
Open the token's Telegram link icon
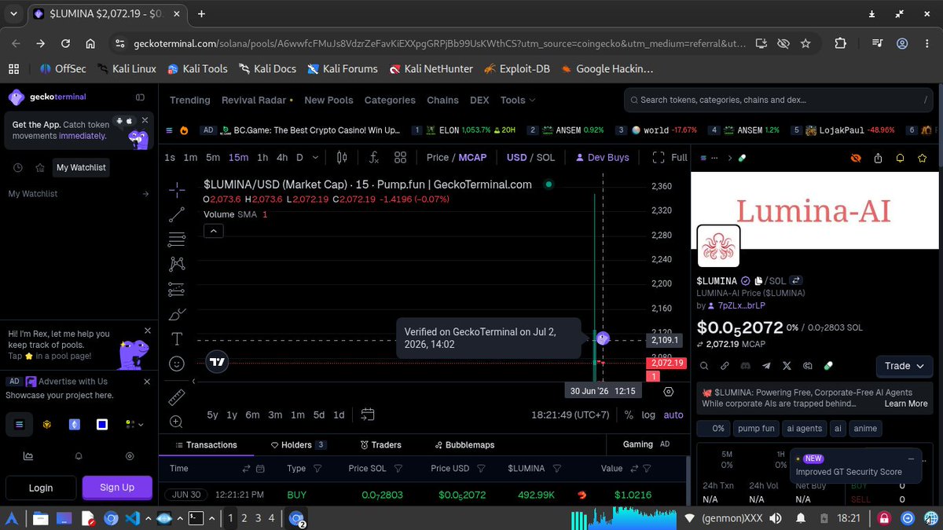[766, 366]
